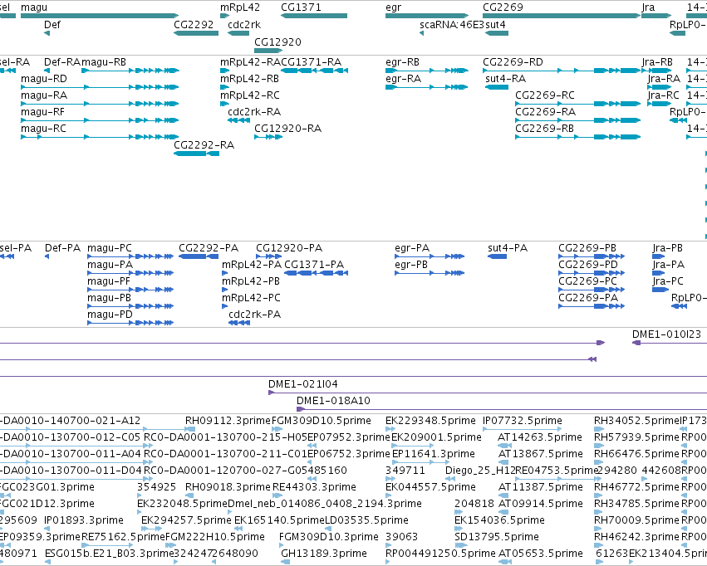Open transcript CG2269-RD
Image resolution: width=707 pixels, height=566 pixels.
coord(513,62)
